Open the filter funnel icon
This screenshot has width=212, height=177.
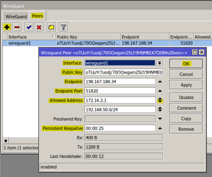coord(64,27)
